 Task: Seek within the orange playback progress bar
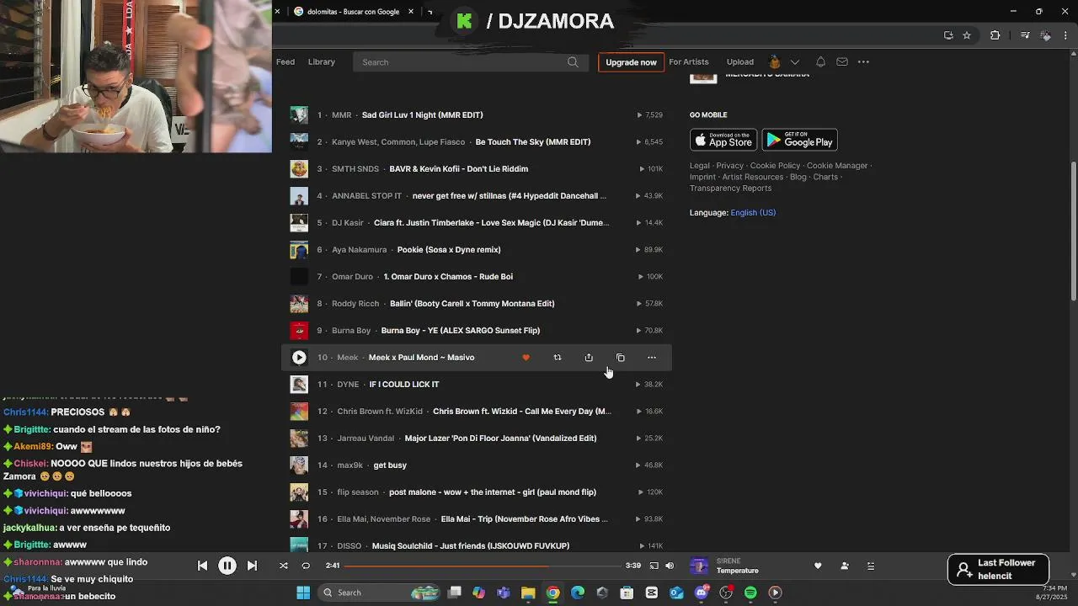click(483, 566)
